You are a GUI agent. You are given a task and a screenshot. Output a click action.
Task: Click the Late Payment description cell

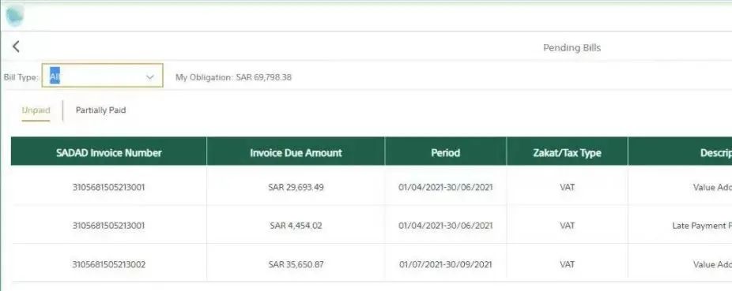[x=680, y=226]
